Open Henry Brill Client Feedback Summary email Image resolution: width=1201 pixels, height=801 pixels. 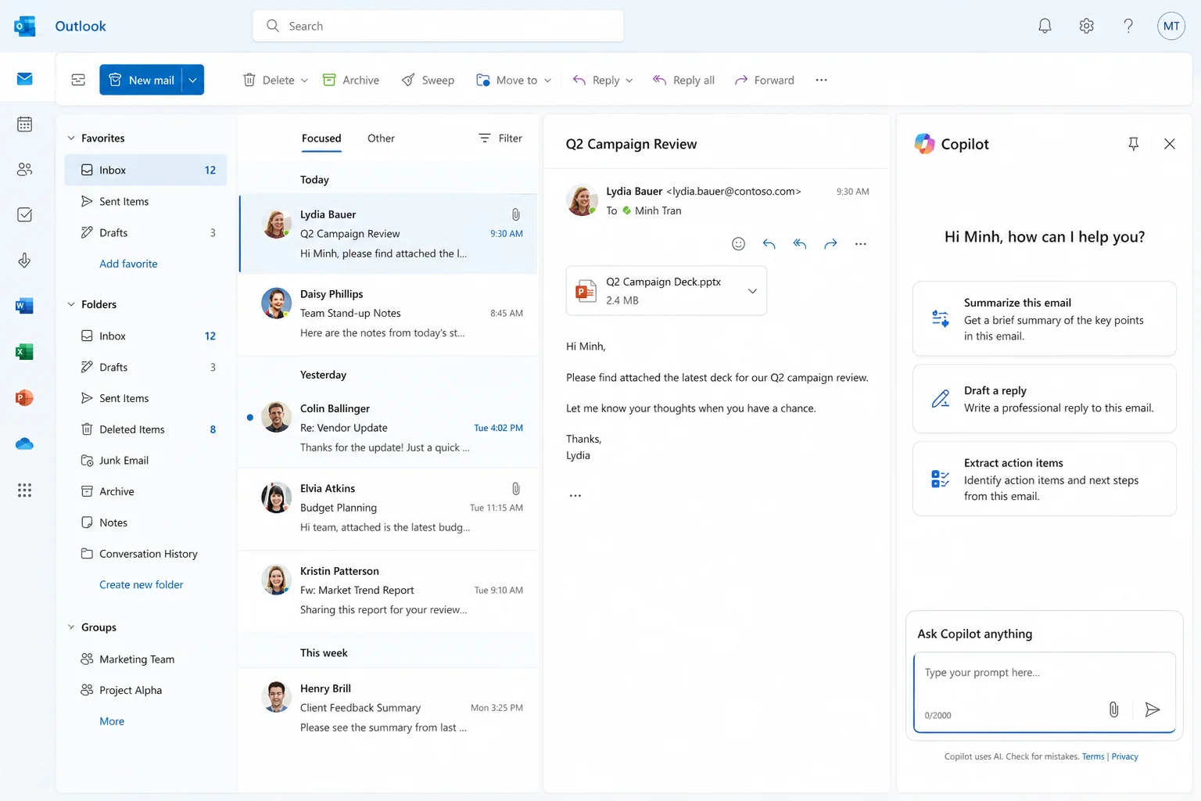click(x=389, y=708)
